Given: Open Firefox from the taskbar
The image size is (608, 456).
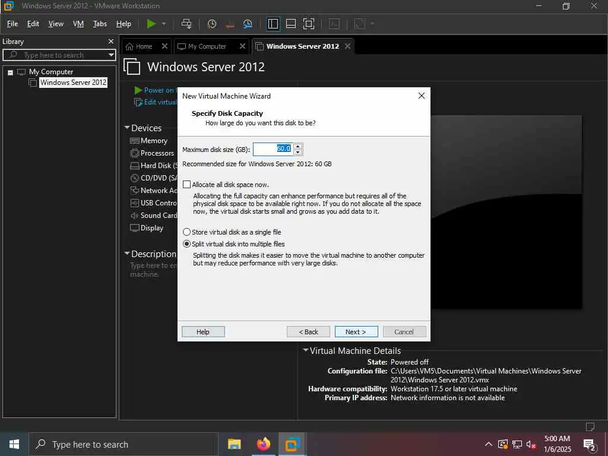Looking at the screenshot, I should point(263,444).
